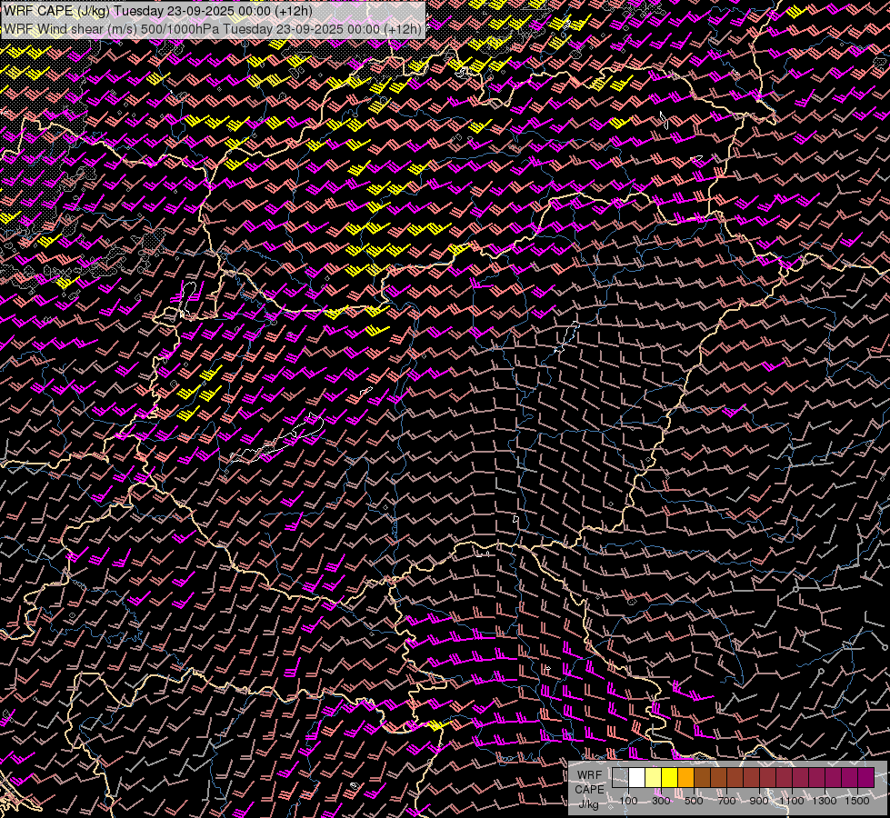The width and height of the screenshot is (890, 818).
Task: Select the 900 value on the CAPE scale
Action: point(759,801)
